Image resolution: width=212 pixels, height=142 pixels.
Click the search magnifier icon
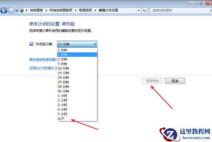click(211, 10)
